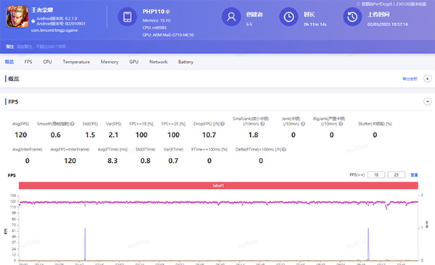Viewport: 435px width, 265px height.
Task: Click the upload time history icon
Action: (352, 17)
